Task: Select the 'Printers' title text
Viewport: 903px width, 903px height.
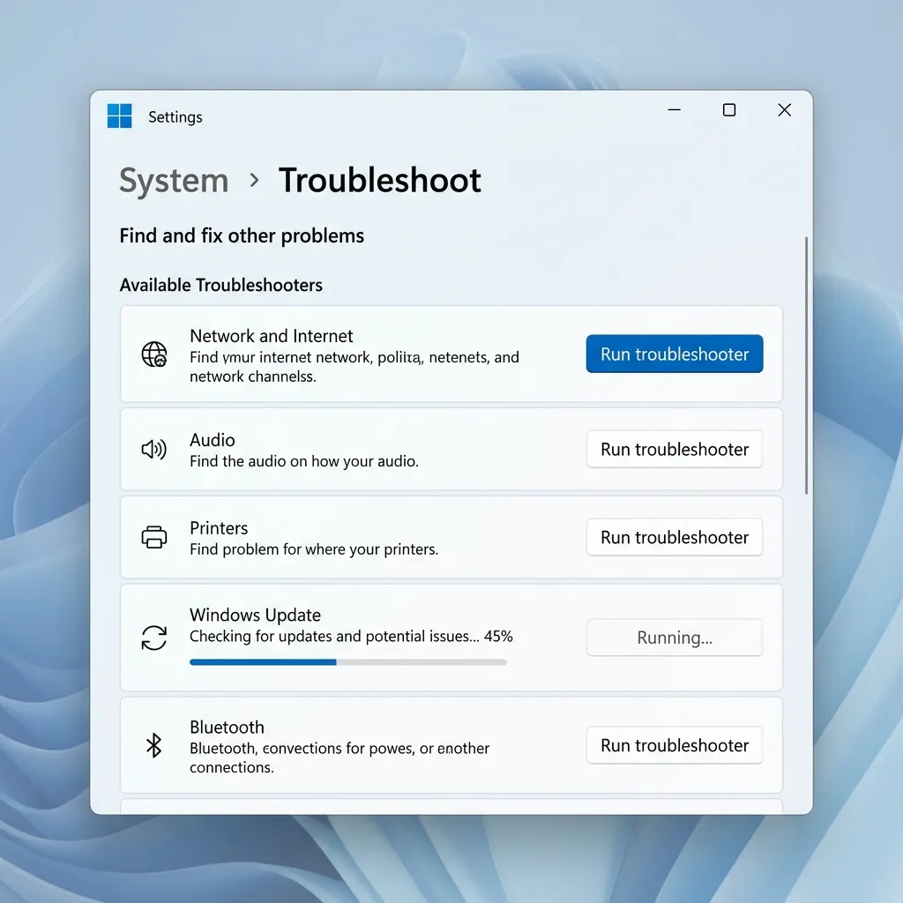Action: pyautogui.click(x=219, y=528)
